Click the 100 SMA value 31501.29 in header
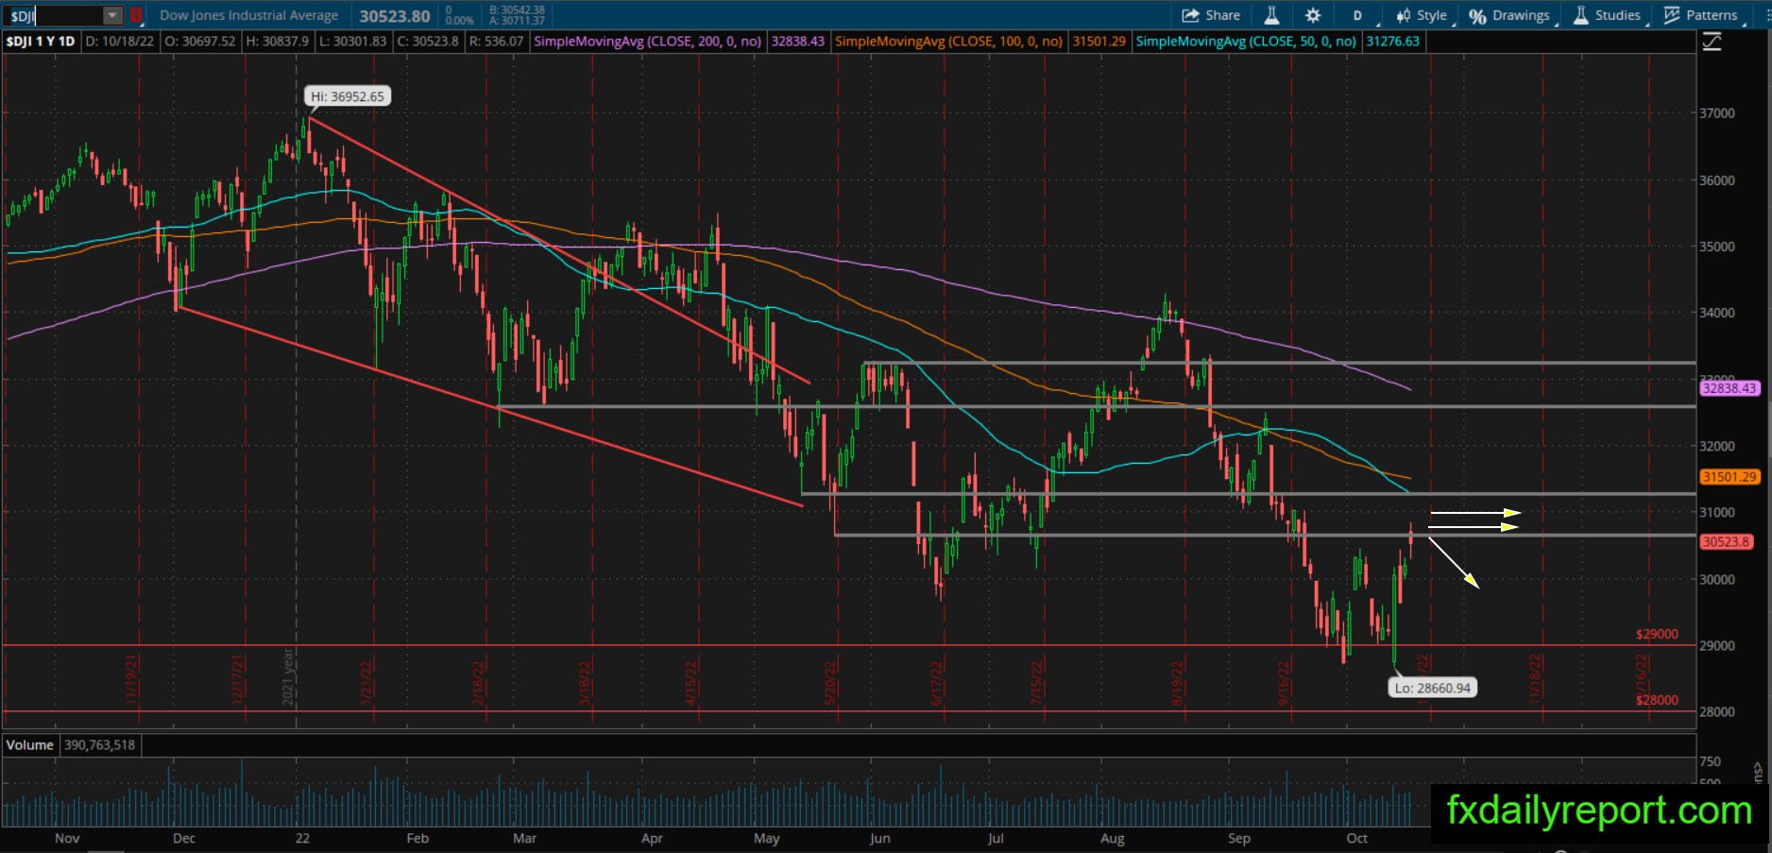This screenshot has height=853, width=1772. 1099,42
